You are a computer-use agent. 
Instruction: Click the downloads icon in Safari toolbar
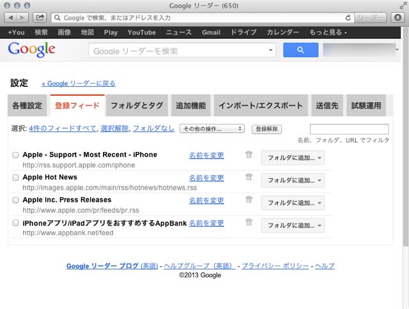point(397,18)
